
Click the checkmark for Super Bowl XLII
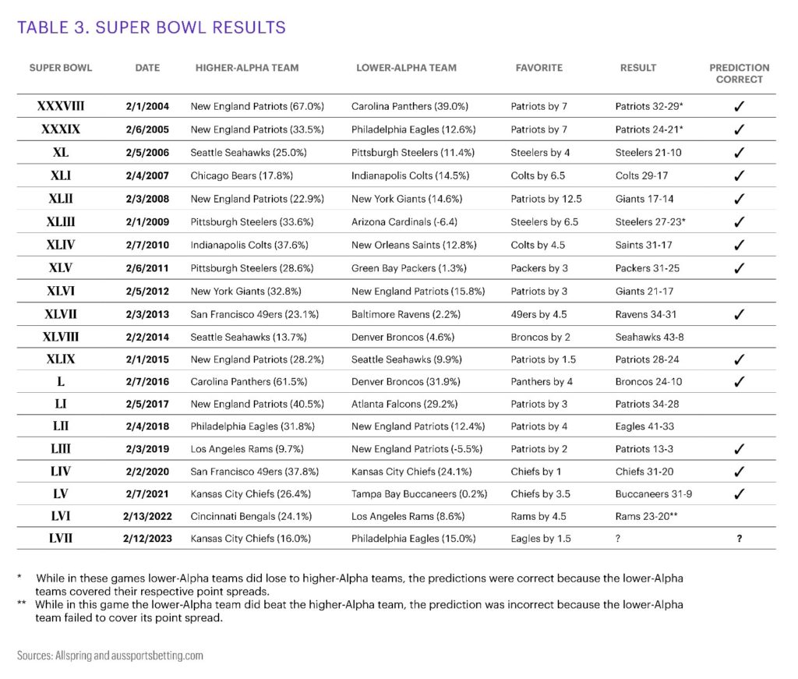coord(739,199)
